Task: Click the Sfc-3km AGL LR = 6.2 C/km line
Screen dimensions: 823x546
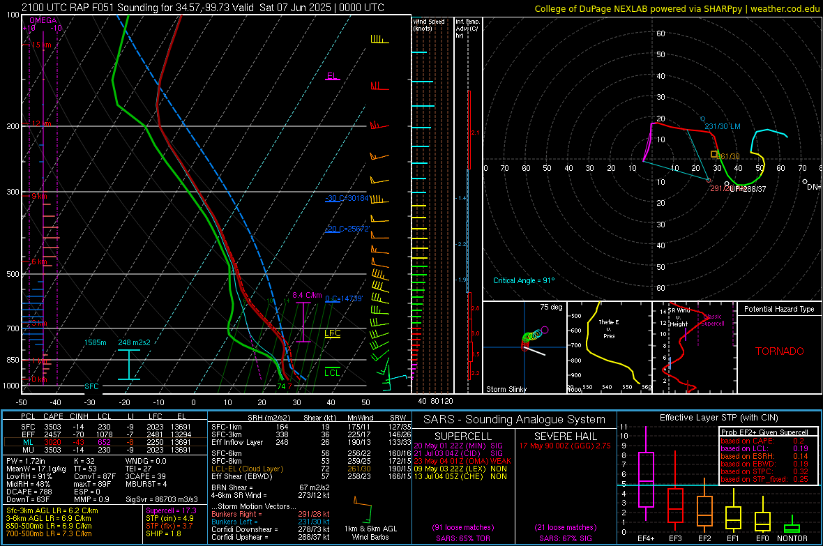Action: click(52, 510)
